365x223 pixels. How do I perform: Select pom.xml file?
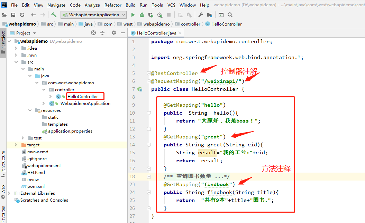(36, 186)
